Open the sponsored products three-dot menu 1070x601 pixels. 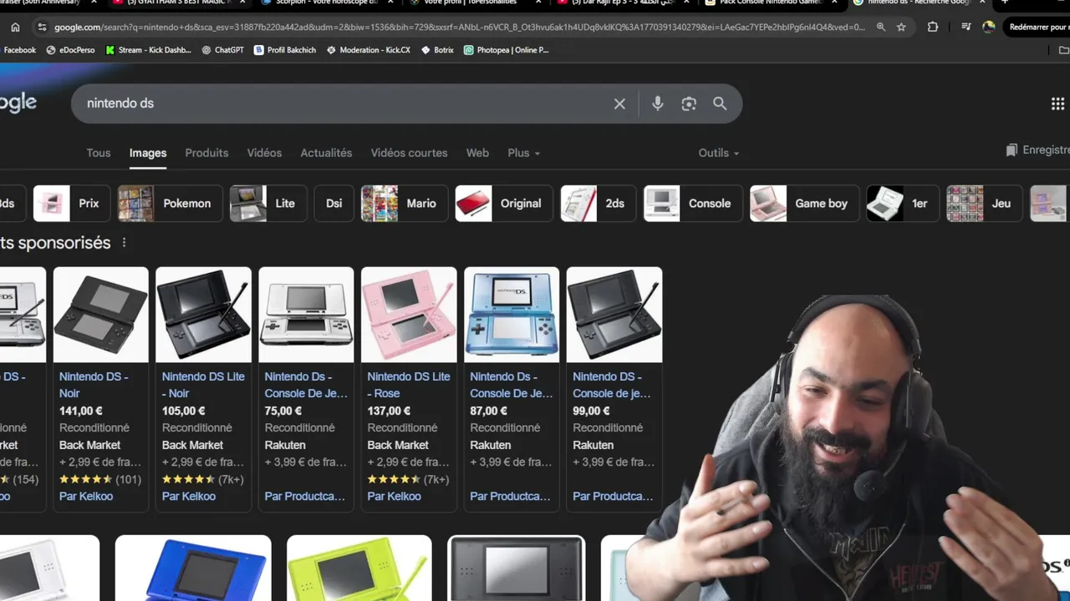click(124, 243)
